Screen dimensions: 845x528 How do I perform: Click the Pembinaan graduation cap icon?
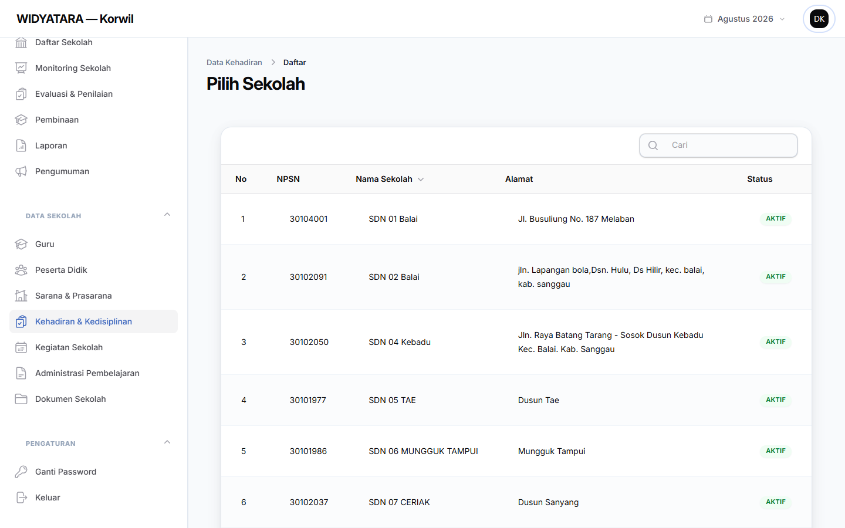tap(21, 120)
